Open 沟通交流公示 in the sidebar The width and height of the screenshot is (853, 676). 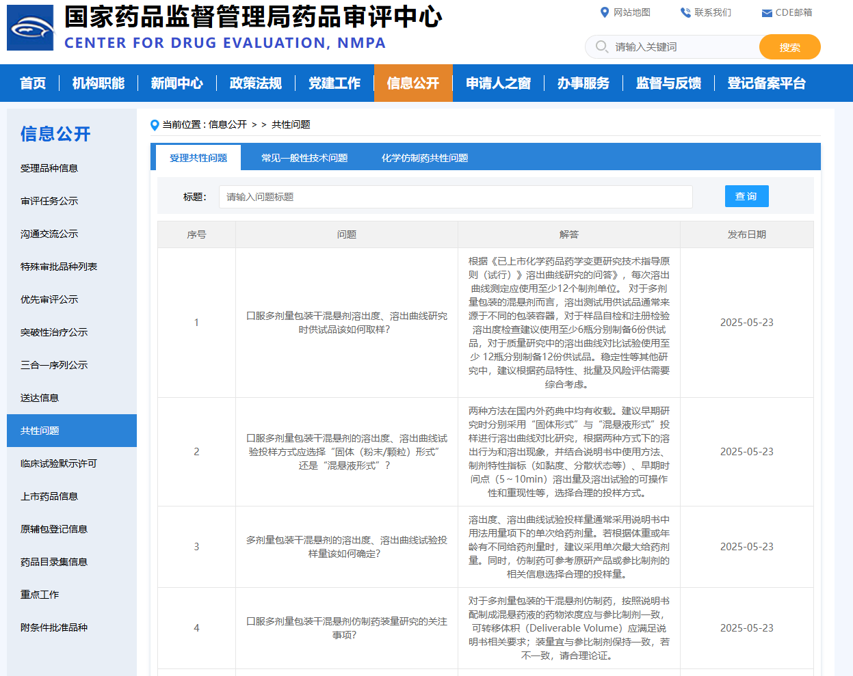tap(49, 234)
